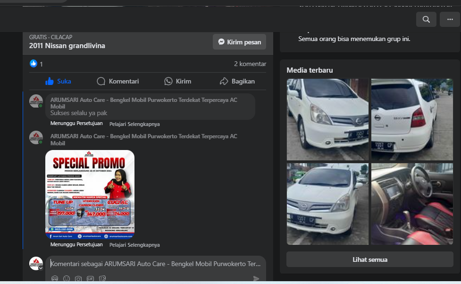Open sticker picker in comment box
This screenshot has height=284, width=461.
102,278
